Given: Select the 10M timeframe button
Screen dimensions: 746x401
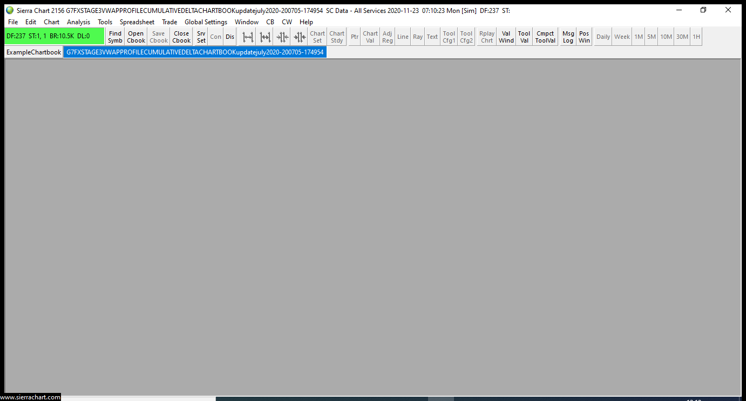Looking at the screenshot, I should tap(666, 37).
